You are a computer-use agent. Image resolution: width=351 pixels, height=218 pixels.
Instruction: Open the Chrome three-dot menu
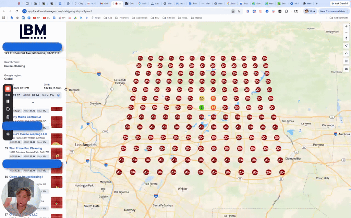(347, 11)
